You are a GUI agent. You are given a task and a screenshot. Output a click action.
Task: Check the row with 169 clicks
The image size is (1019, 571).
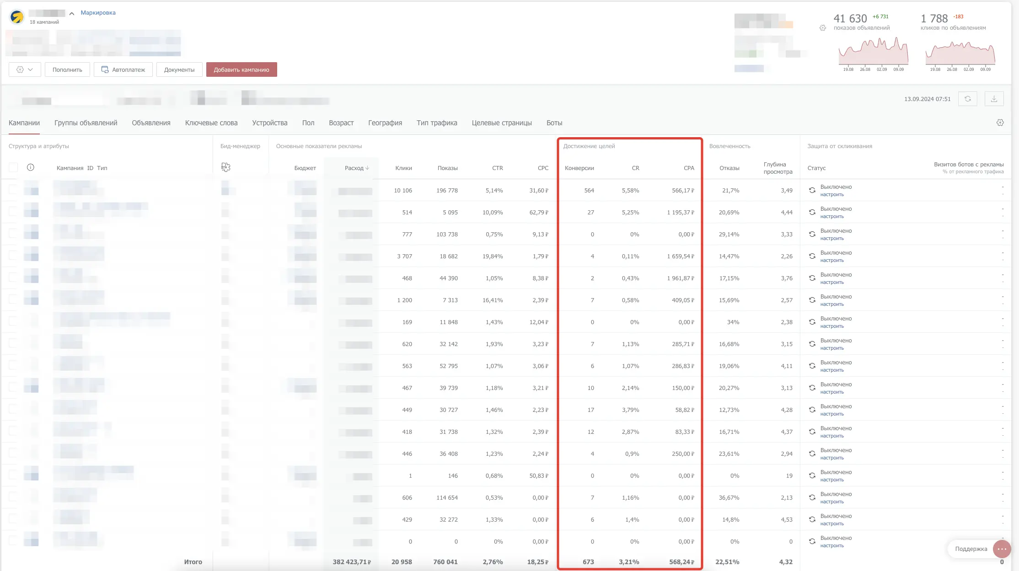coord(13,321)
